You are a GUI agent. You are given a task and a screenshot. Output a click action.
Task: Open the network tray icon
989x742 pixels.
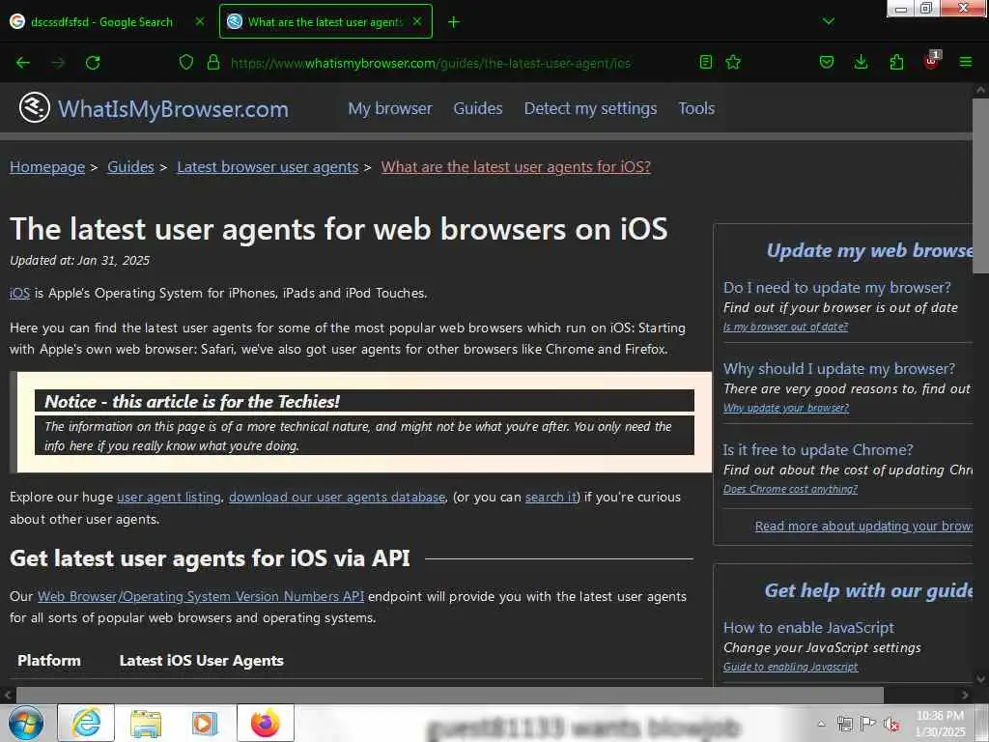click(844, 724)
